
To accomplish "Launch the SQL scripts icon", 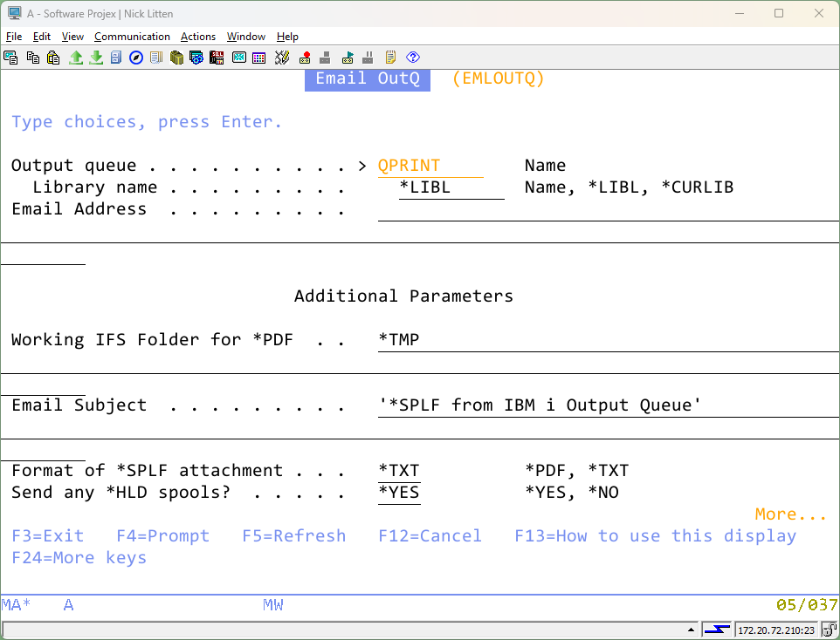I will (x=217, y=58).
